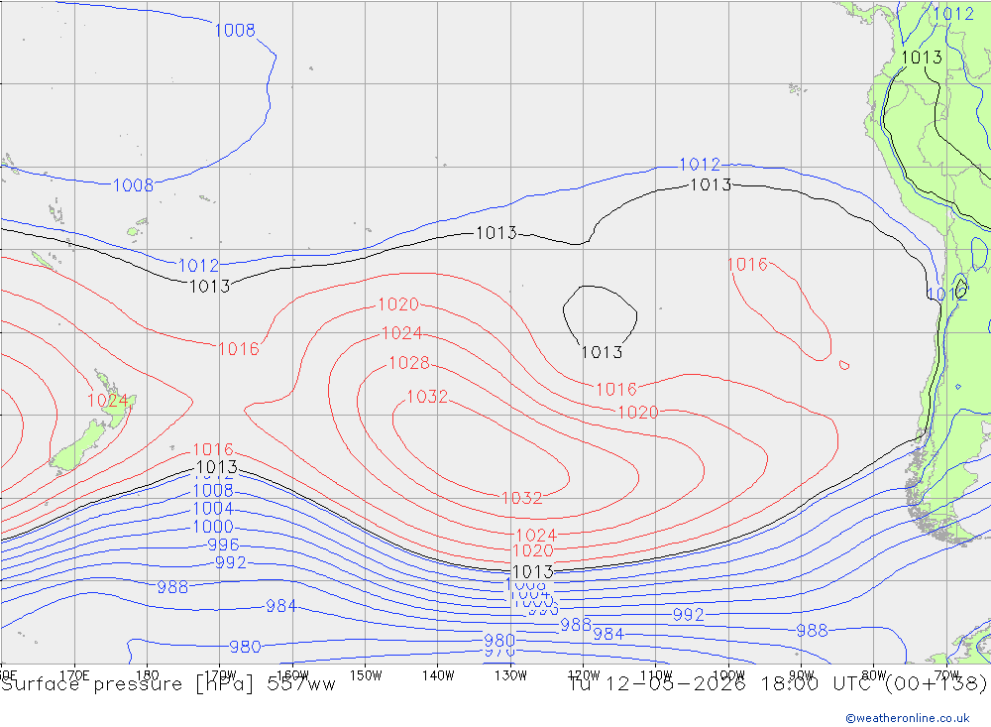This screenshot has height=727, width=991.
Task: Click the red 1016 label near Chile's coast
Action: (747, 265)
